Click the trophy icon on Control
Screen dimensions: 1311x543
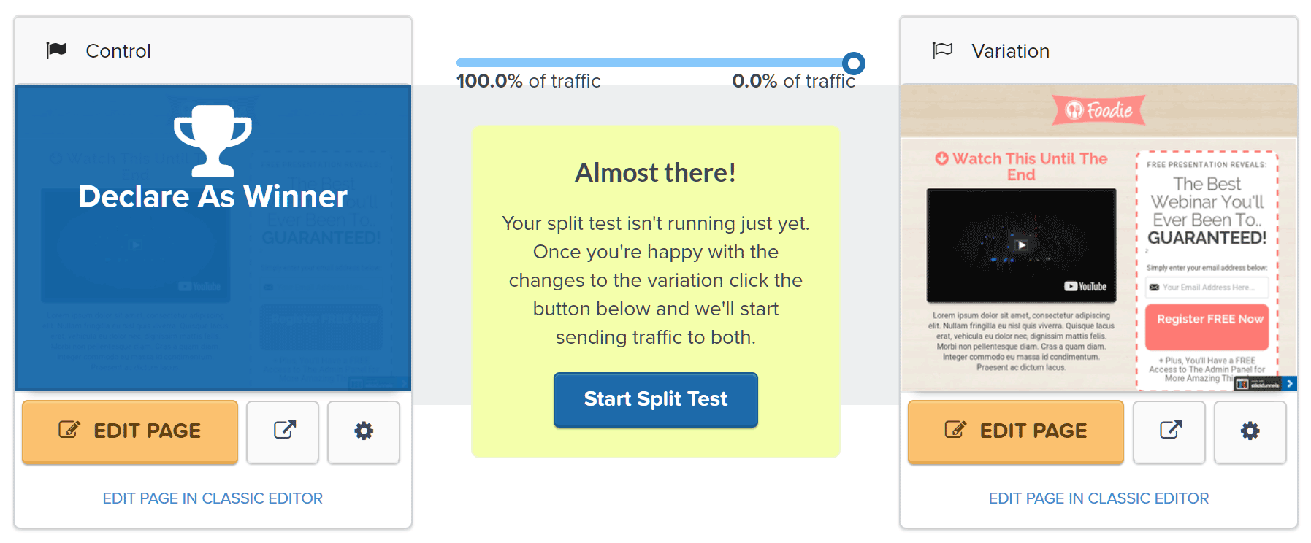(213, 141)
